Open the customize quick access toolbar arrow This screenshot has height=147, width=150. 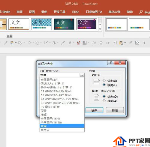point(144,43)
